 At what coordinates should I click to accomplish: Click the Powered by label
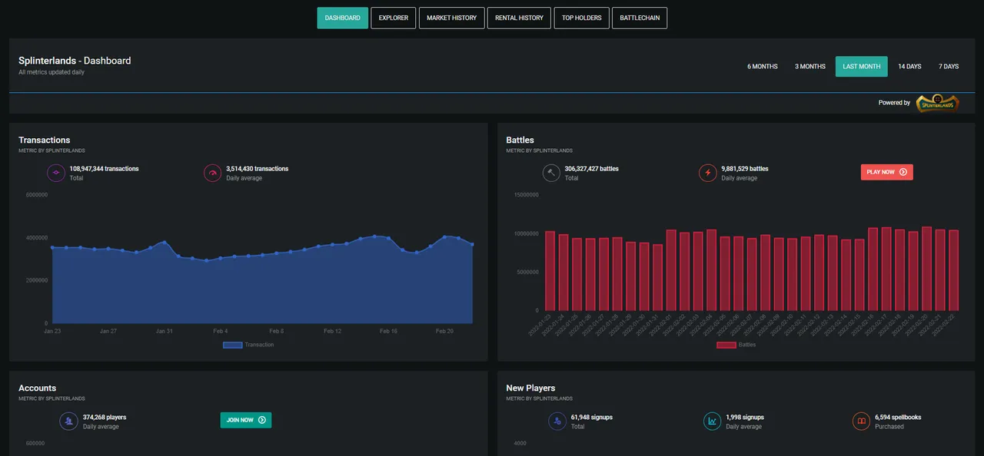pyautogui.click(x=894, y=103)
